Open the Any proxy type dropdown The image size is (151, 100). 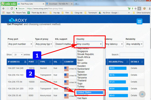(44, 44)
